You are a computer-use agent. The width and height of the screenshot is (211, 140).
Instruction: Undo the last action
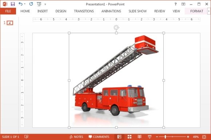[21, 4]
